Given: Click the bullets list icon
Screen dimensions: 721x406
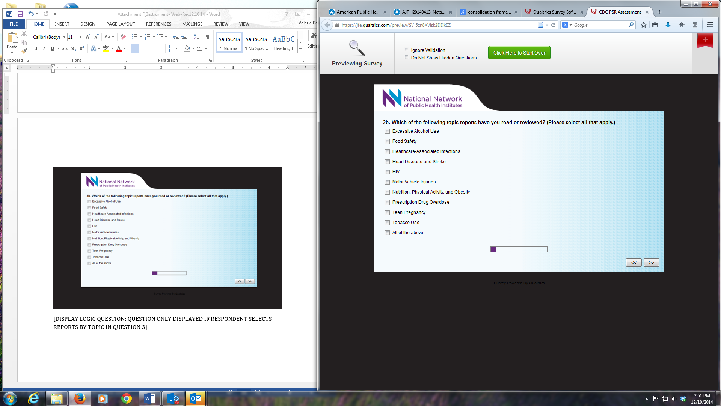Looking at the screenshot, I should click(x=134, y=37).
